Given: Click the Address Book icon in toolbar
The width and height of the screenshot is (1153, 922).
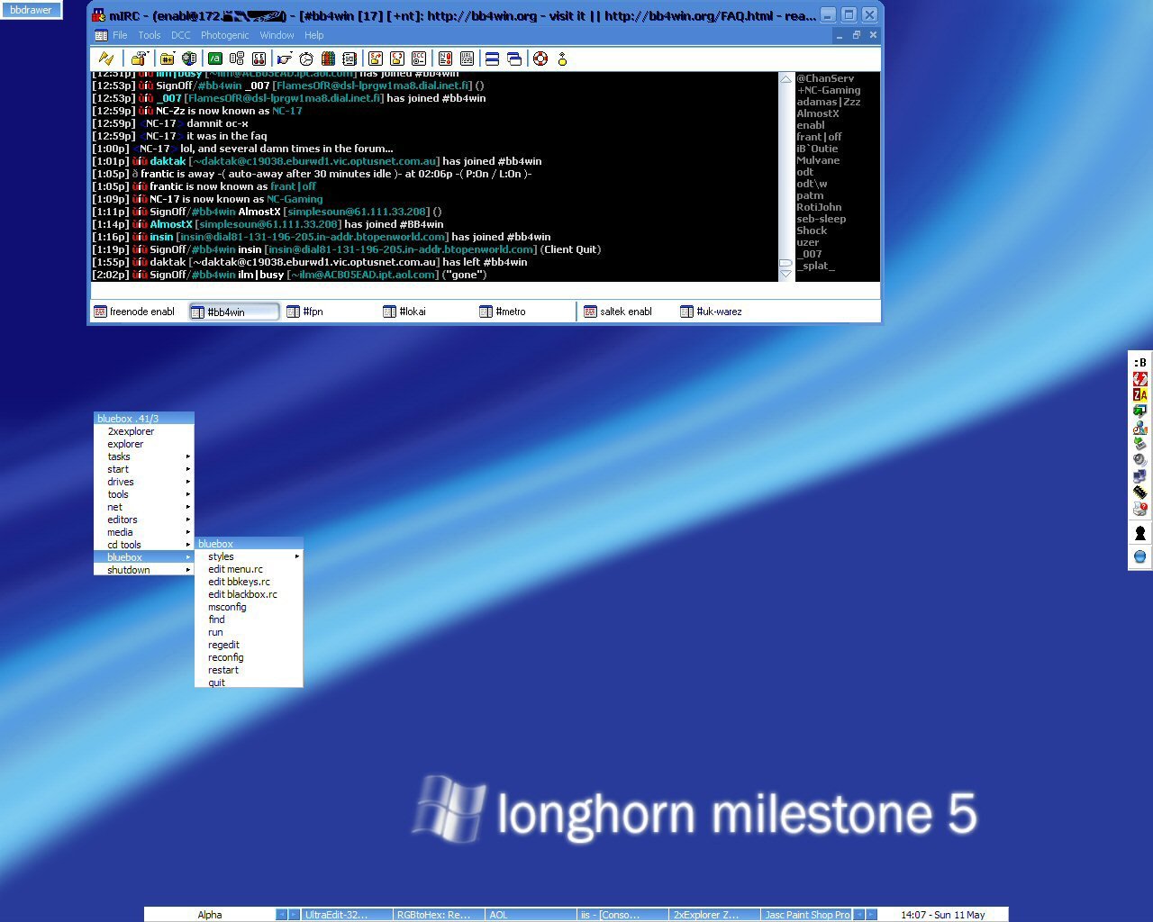Looking at the screenshot, I should 328,59.
